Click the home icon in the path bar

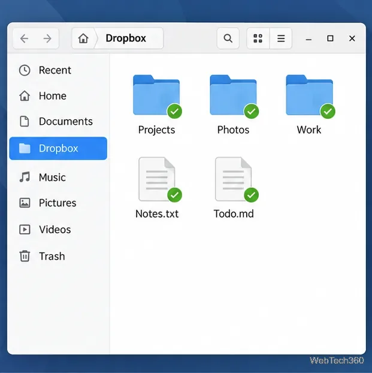83,38
